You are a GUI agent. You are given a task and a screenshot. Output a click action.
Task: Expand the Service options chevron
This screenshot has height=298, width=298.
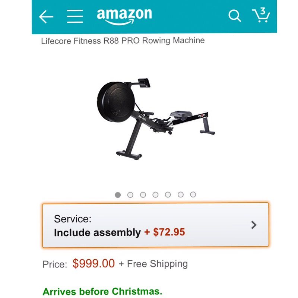tap(254, 225)
